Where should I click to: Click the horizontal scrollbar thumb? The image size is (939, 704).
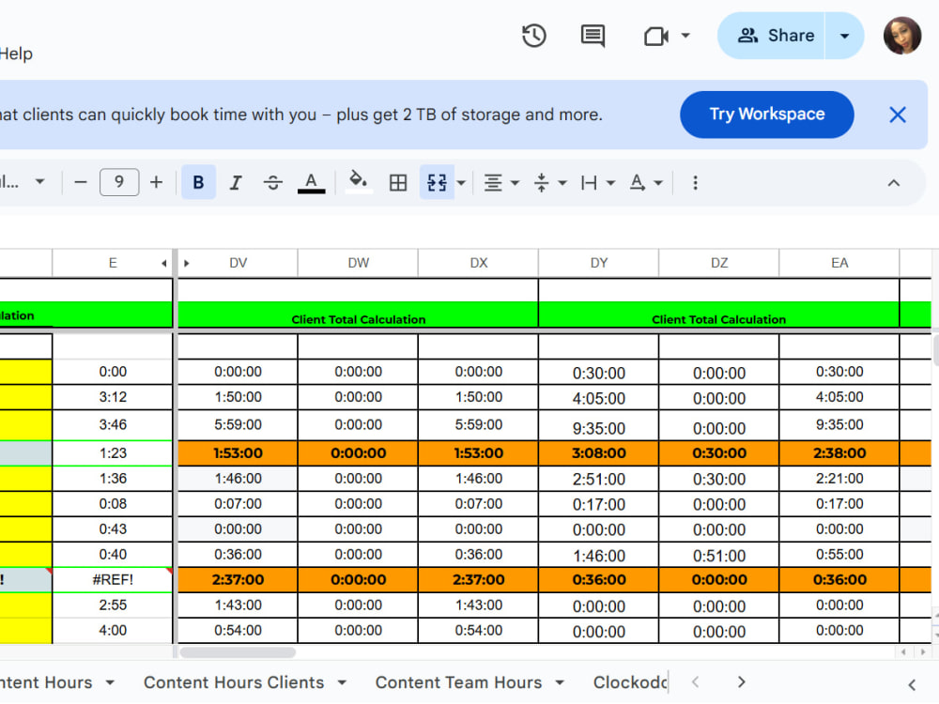(x=238, y=652)
